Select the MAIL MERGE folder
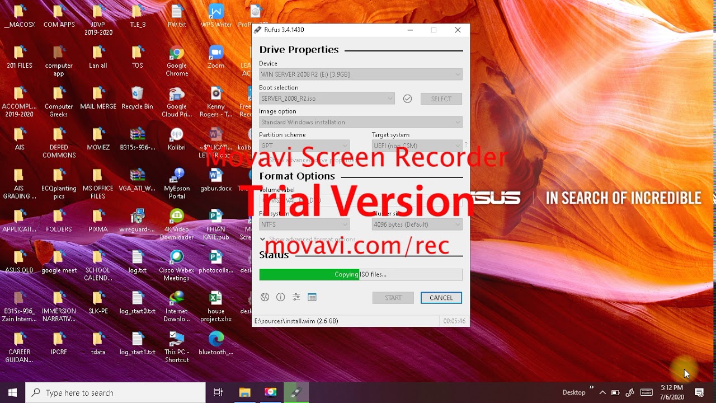716x403 pixels. 98,99
